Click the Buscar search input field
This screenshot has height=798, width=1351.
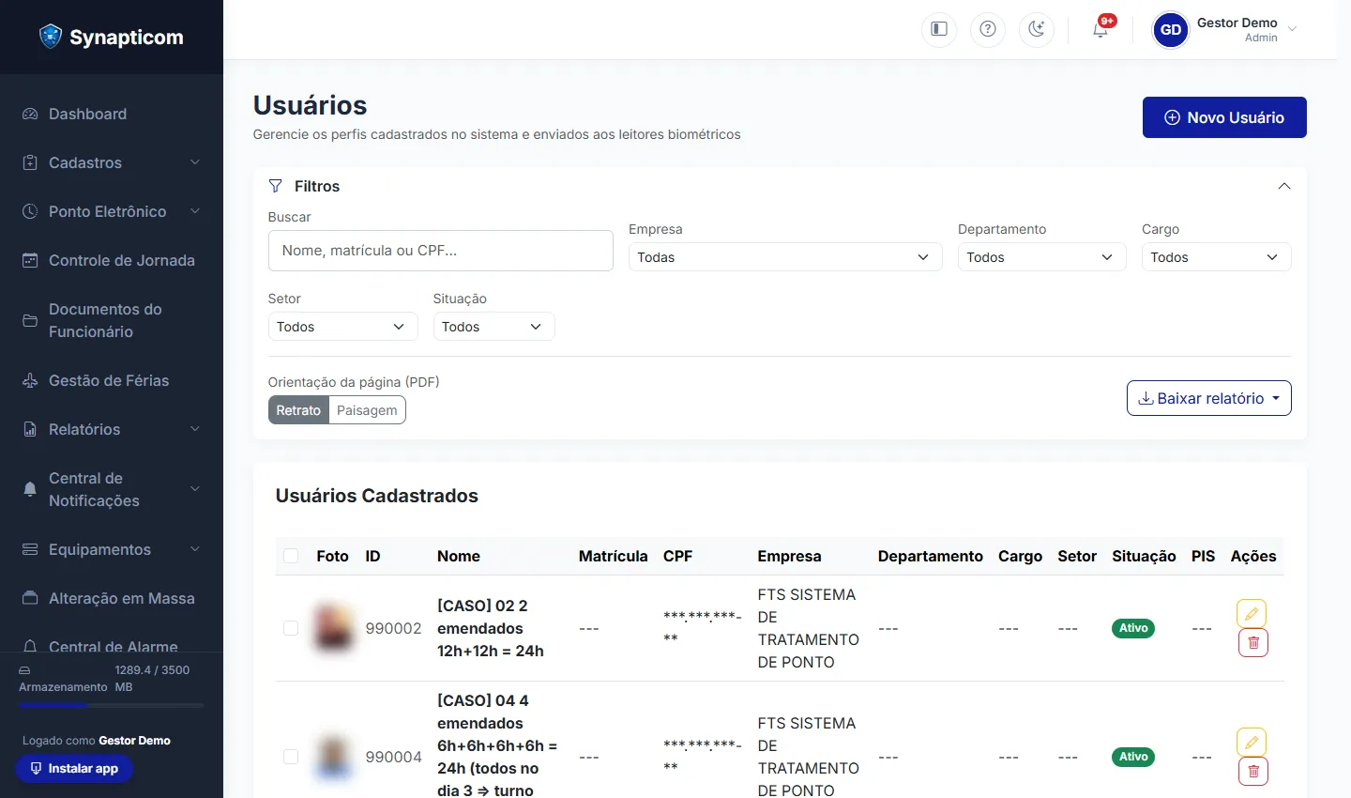point(441,251)
